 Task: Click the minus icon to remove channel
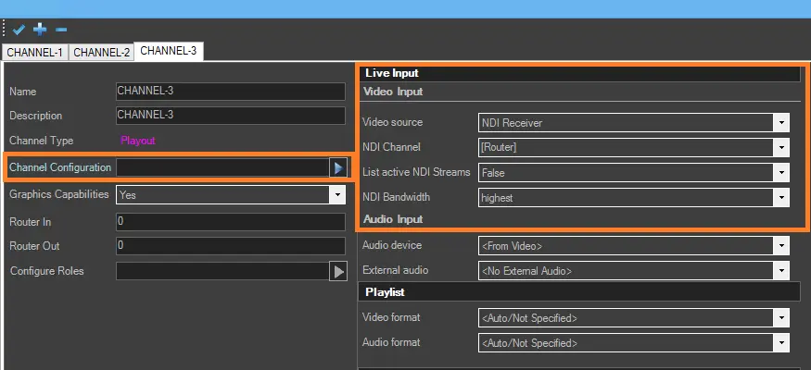(61, 30)
